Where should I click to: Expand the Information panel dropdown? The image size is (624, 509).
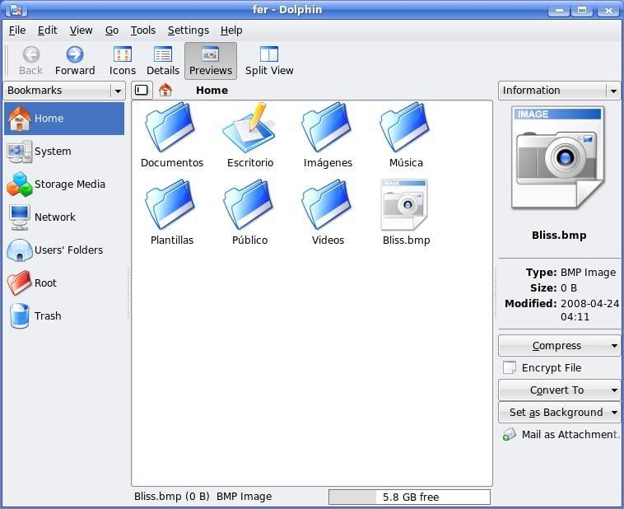[613, 91]
